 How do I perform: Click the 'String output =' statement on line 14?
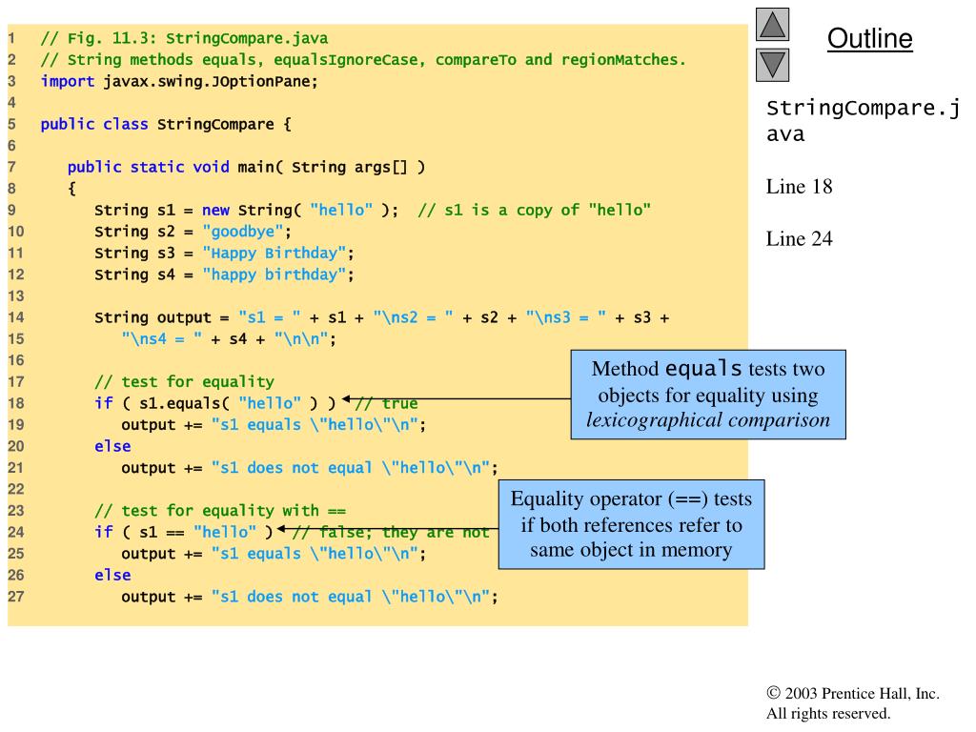click(381, 318)
